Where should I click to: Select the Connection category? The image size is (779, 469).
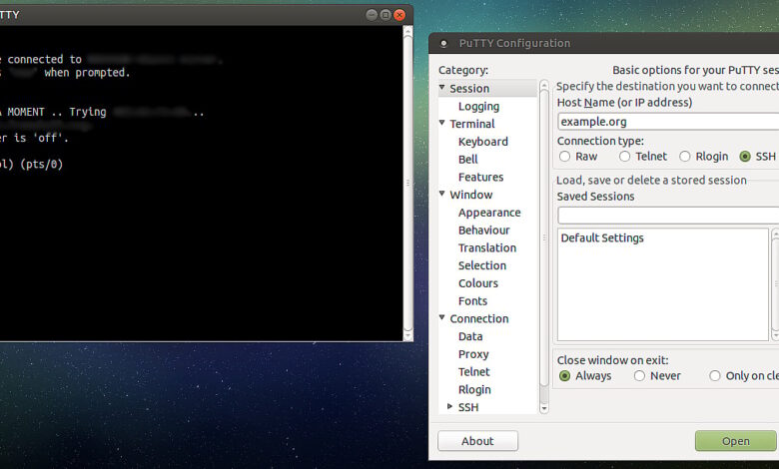tap(479, 318)
